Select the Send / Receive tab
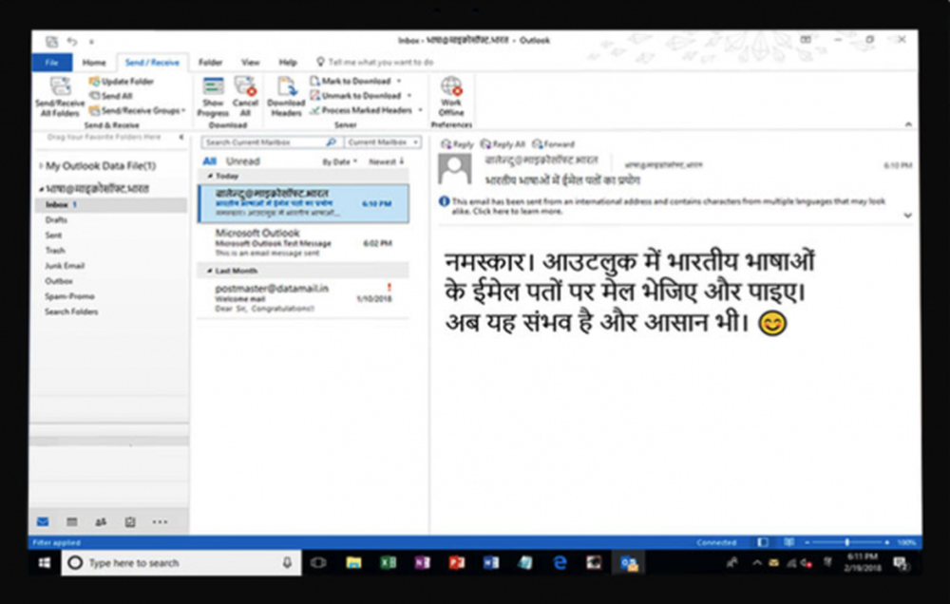This screenshot has width=950, height=604. click(152, 63)
